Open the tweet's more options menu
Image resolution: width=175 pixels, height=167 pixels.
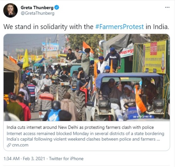[167, 7]
